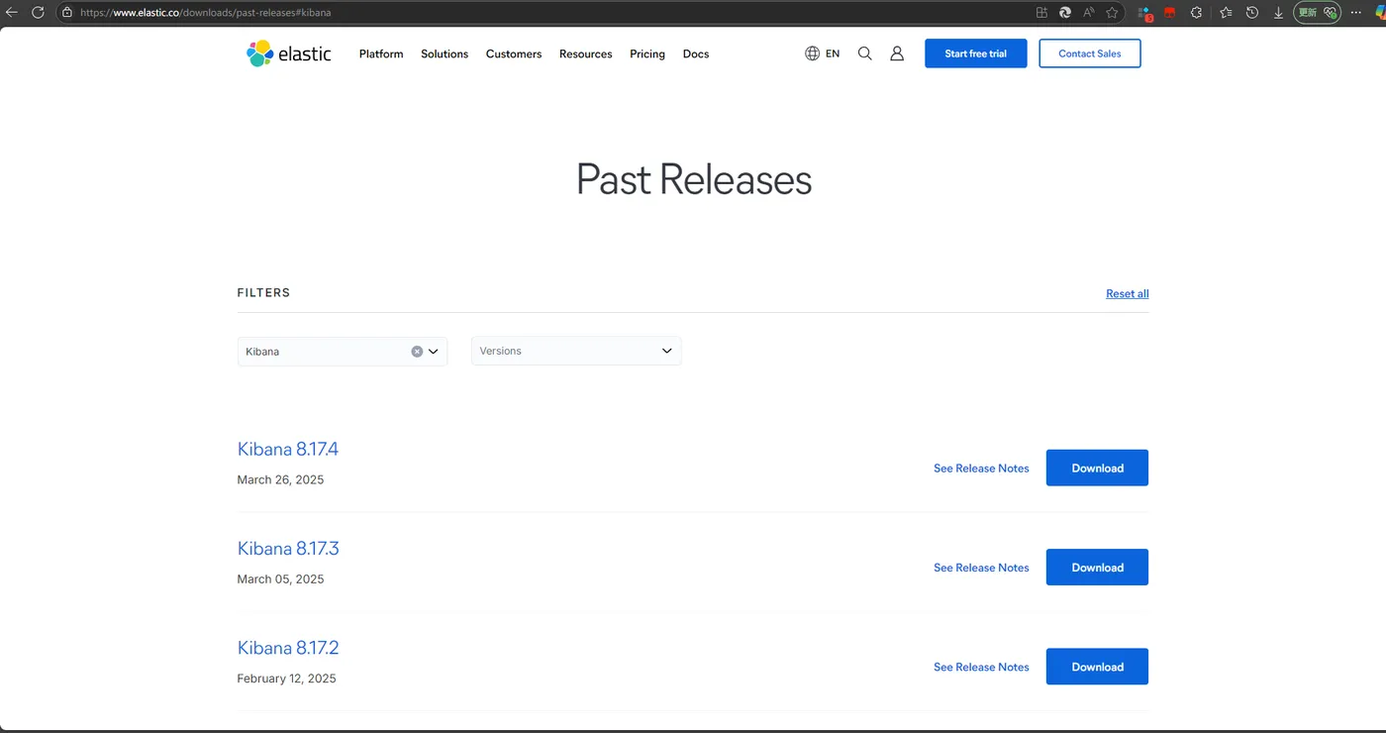
Task: Open the Solutions menu
Action: coord(445,53)
